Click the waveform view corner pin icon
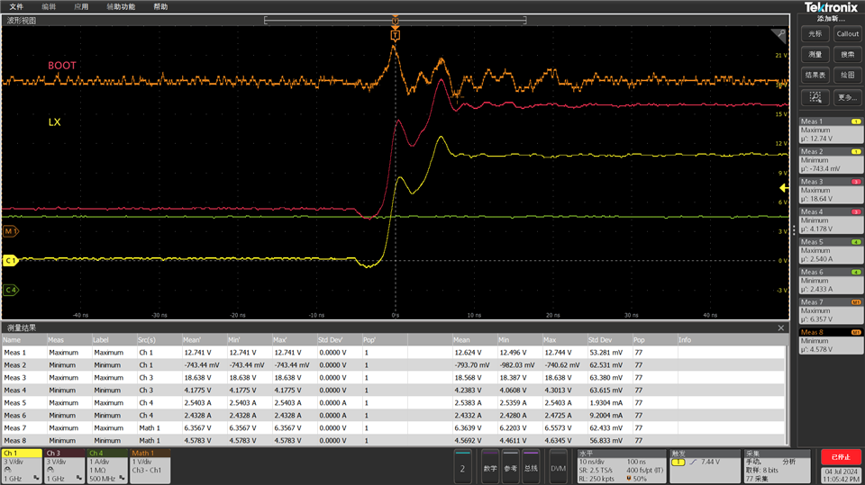 coord(778,36)
